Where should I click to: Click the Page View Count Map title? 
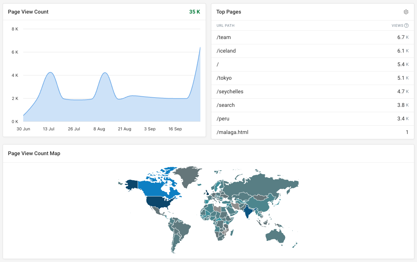coord(34,153)
